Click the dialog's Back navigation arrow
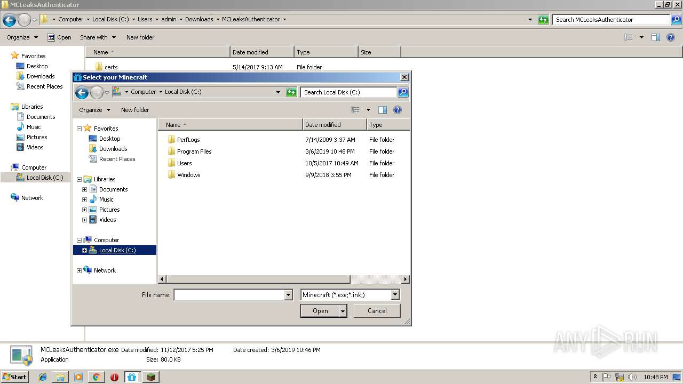683x384 pixels. click(x=82, y=93)
